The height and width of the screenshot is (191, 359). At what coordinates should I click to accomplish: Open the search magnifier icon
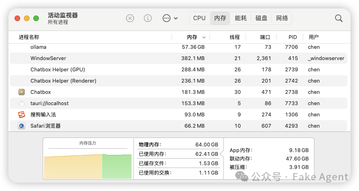tap(339, 18)
